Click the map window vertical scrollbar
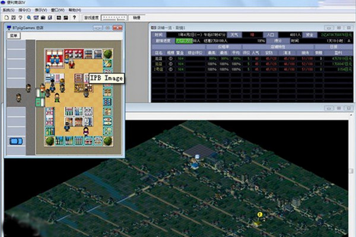 click(351, 175)
